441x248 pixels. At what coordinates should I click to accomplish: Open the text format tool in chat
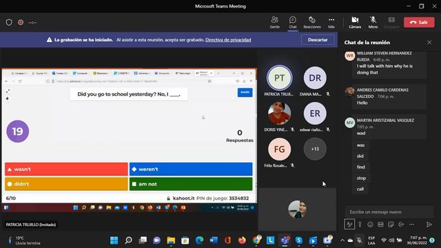349,225
